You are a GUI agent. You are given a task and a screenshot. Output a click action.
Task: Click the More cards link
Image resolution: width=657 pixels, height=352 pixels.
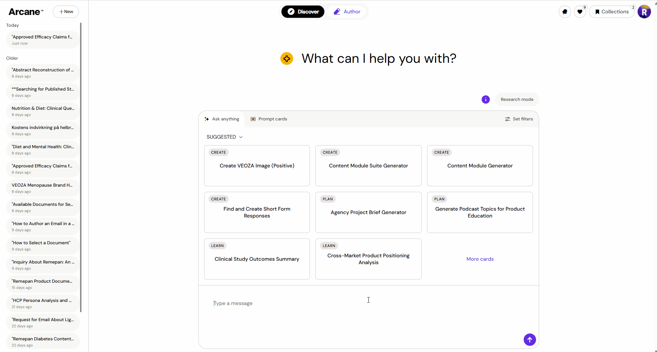(x=480, y=259)
